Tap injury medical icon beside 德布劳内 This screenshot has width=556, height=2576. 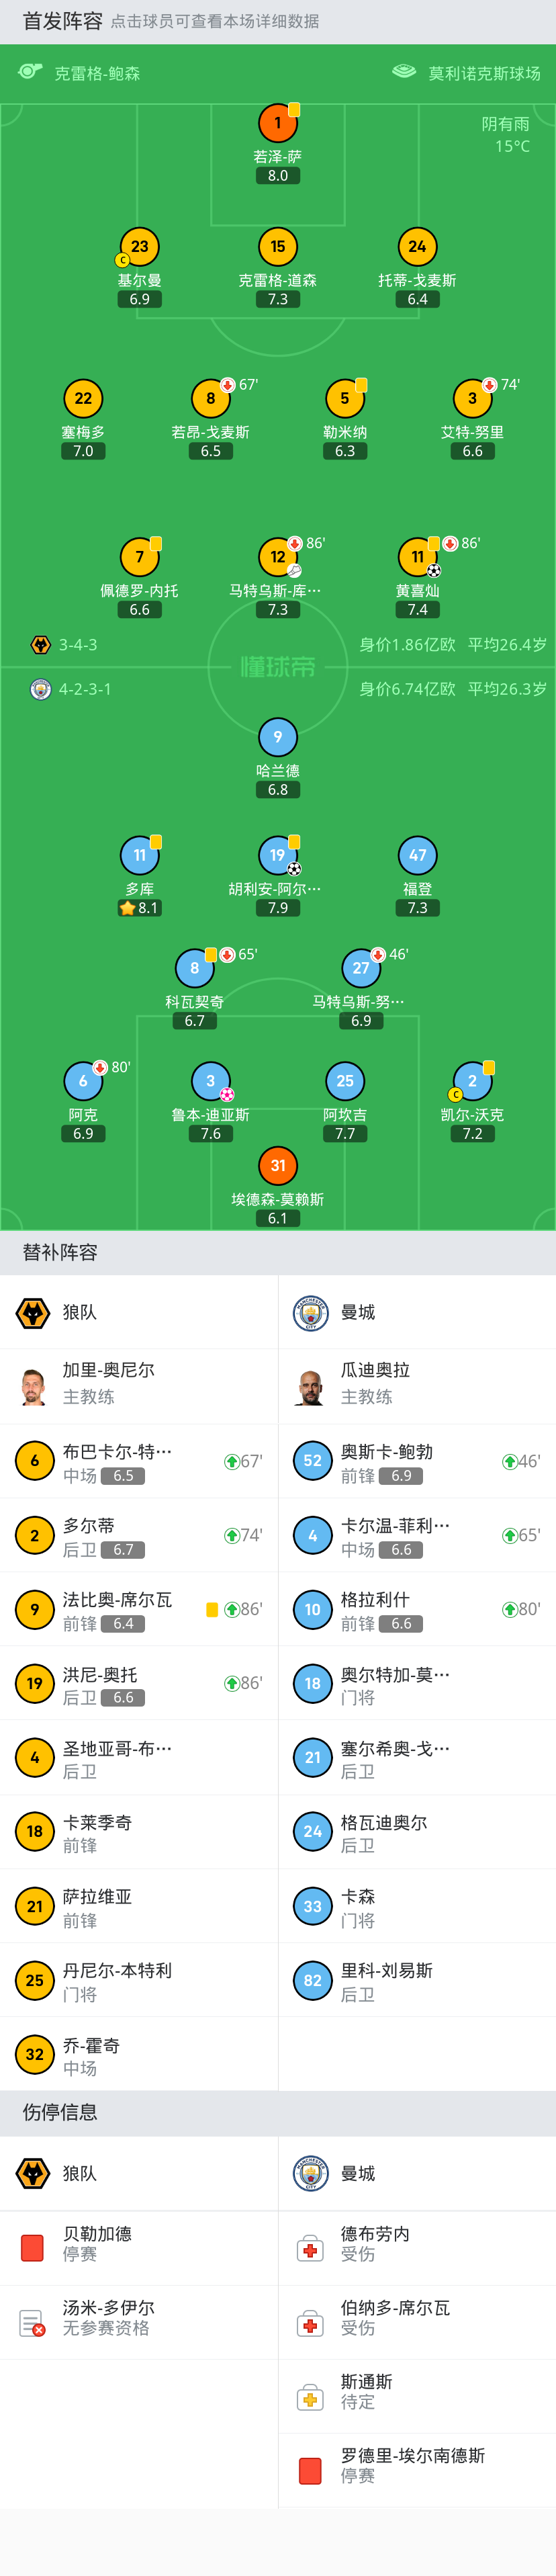[x=310, y=2249]
